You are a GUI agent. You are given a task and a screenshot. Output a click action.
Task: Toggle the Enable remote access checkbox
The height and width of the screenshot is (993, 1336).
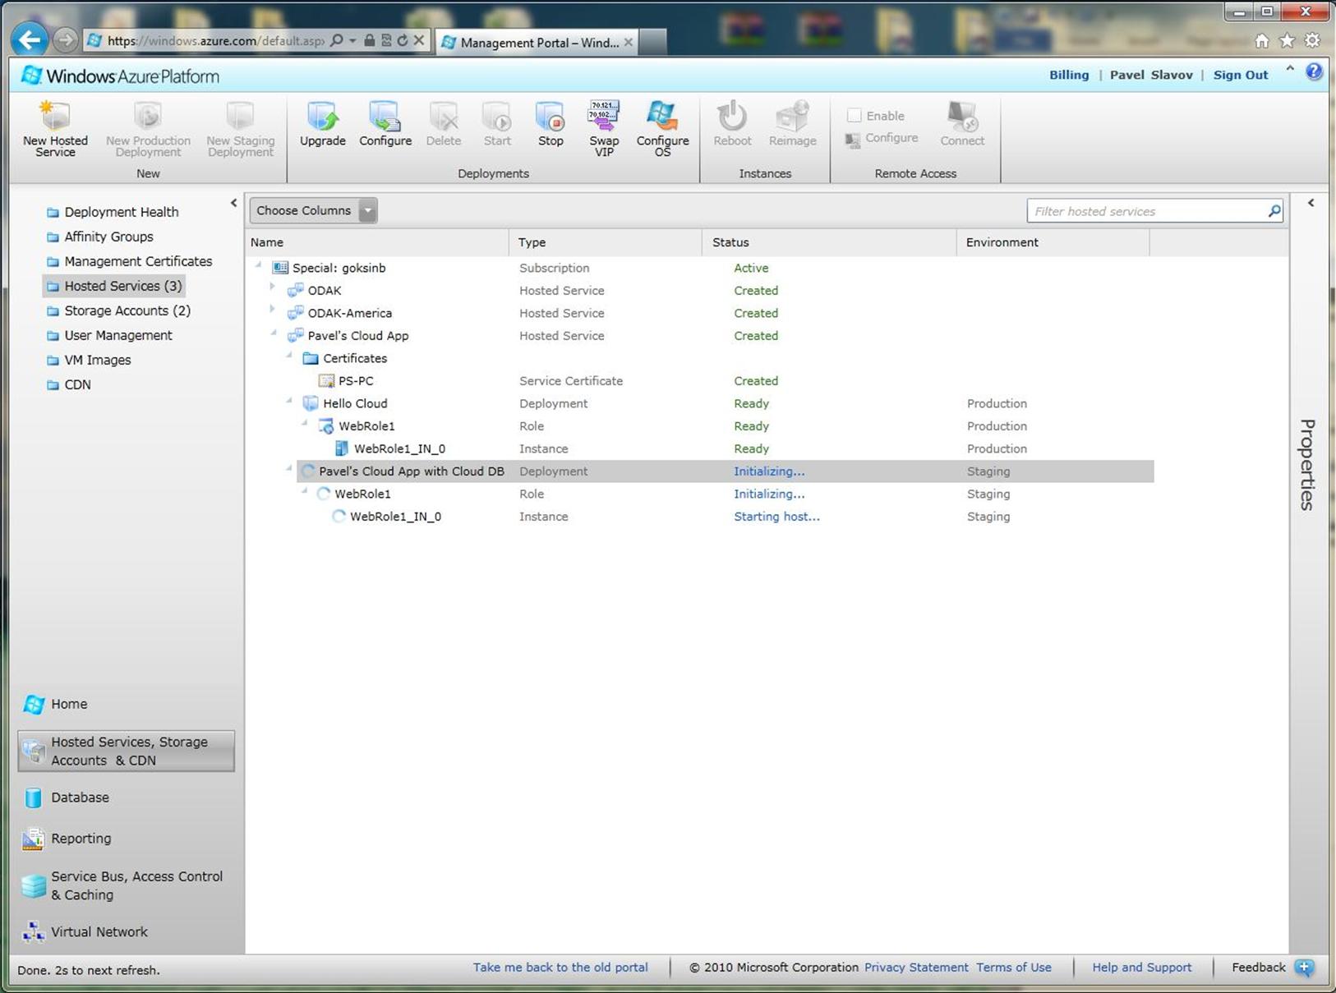point(855,116)
